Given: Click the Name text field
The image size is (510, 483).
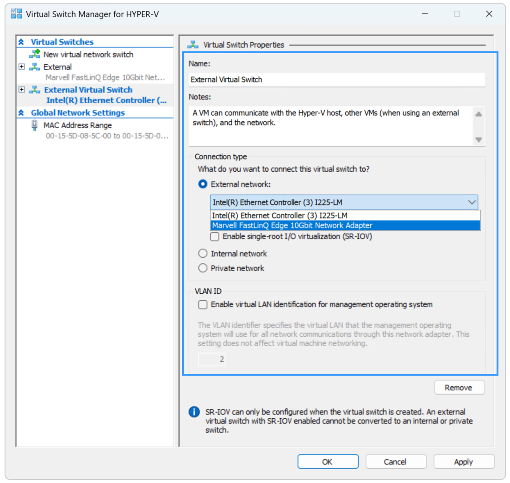Looking at the screenshot, I should click(x=336, y=80).
